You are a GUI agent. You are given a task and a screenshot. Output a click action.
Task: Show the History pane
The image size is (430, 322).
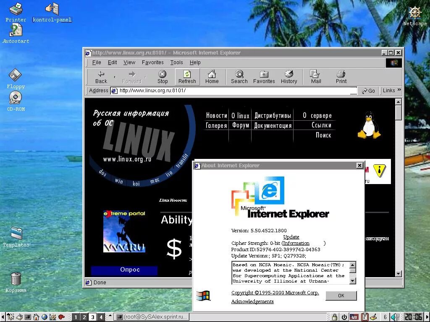289,77
